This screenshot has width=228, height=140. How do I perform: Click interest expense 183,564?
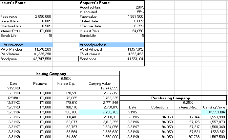coord(71,132)
